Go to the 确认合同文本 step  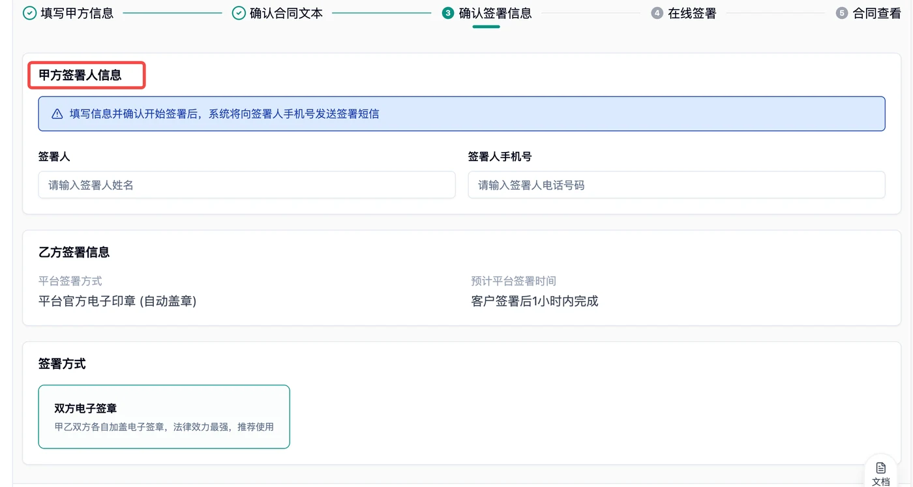coord(286,13)
